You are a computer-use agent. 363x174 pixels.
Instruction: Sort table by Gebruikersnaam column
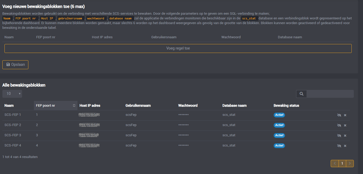pyautogui.click(x=138, y=106)
